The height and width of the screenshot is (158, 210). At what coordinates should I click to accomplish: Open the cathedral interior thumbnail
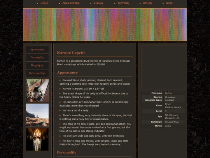(37, 139)
